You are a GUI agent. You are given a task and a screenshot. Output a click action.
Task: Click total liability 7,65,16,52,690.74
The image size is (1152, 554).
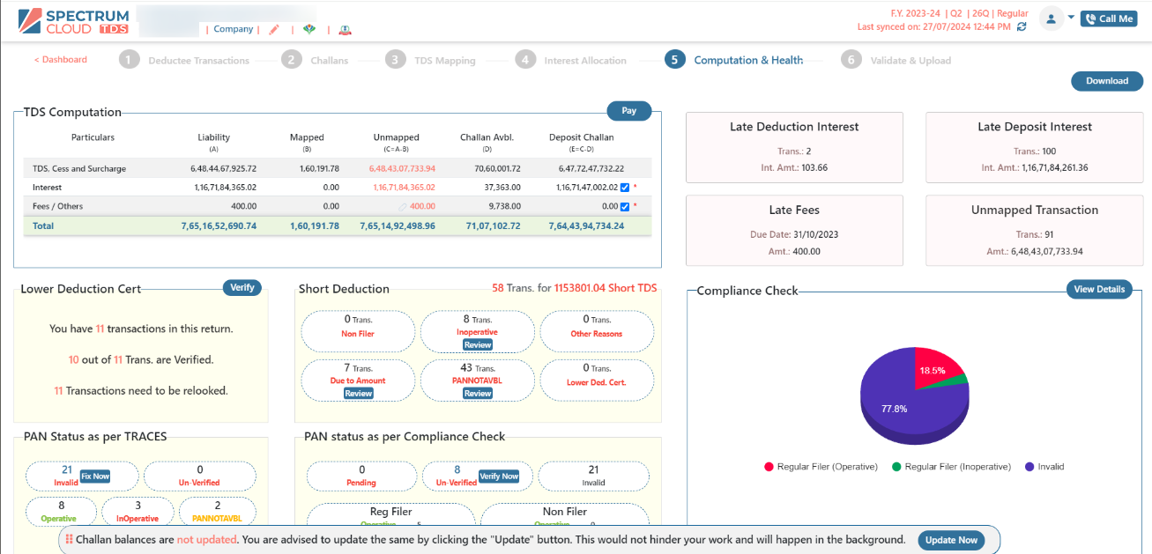tap(219, 226)
